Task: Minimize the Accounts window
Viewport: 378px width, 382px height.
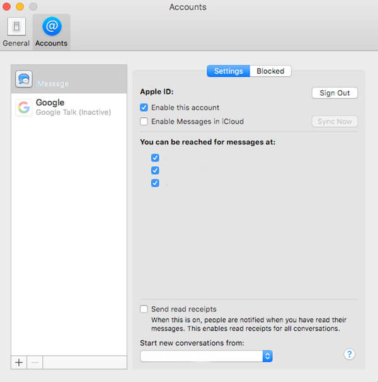Action: (x=20, y=7)
